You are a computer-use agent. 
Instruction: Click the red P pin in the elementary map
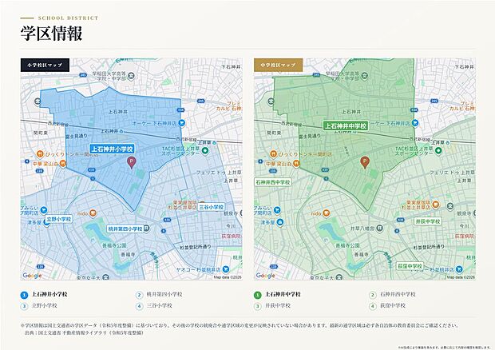[131, 162]
